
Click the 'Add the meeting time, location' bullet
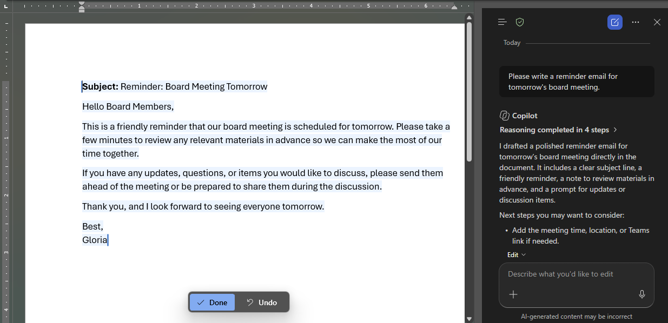[580, 235]
